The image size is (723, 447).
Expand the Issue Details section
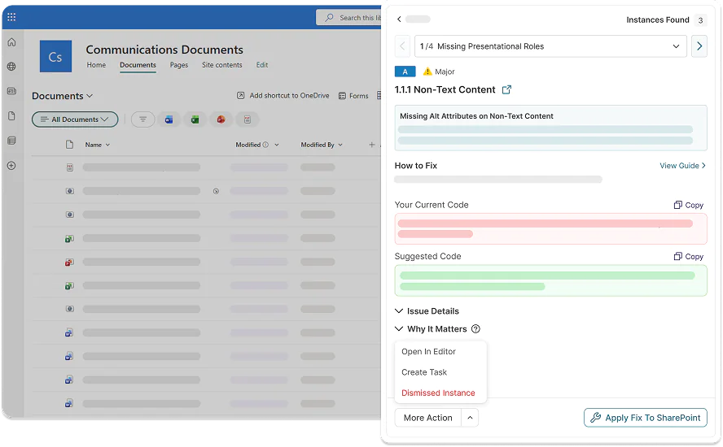pos(427,311)
